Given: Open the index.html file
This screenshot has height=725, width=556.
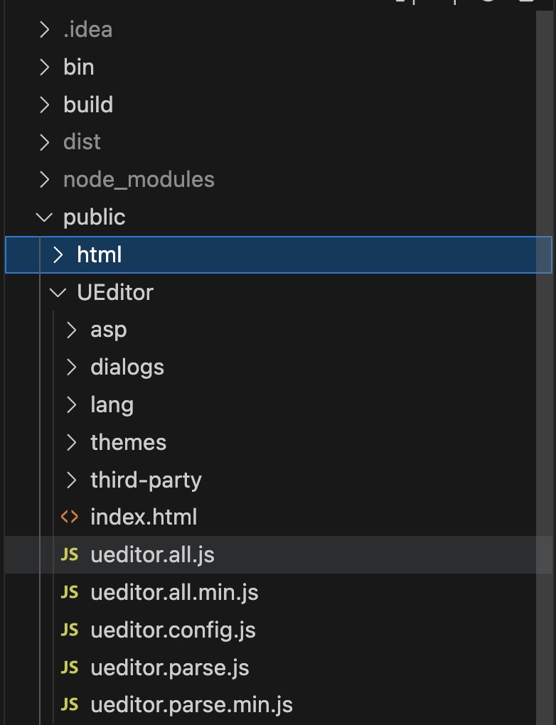Looking at the screenshot, I should click(144, 517).
